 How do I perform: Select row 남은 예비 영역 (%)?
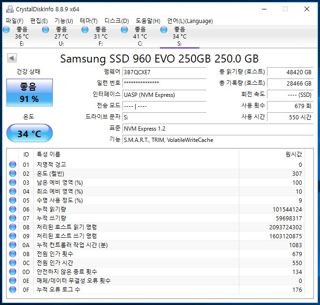pos(155,182)
